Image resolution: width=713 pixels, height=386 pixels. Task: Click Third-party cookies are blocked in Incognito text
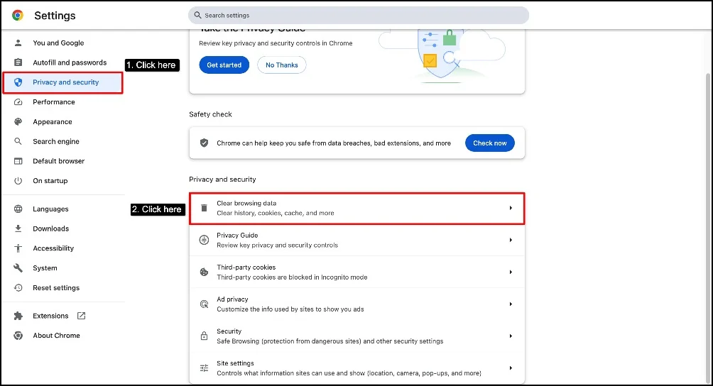[x=292, y=277]
